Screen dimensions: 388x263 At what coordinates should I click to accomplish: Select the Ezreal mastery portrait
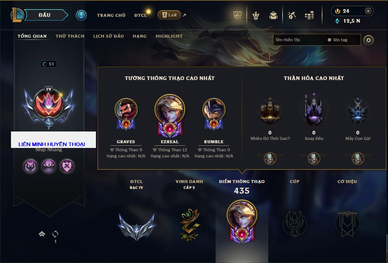170,115
